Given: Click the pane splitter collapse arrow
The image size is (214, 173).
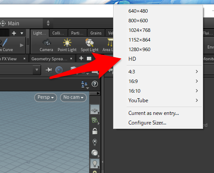Looking at the screenshot, I should [x=102, y=162].
